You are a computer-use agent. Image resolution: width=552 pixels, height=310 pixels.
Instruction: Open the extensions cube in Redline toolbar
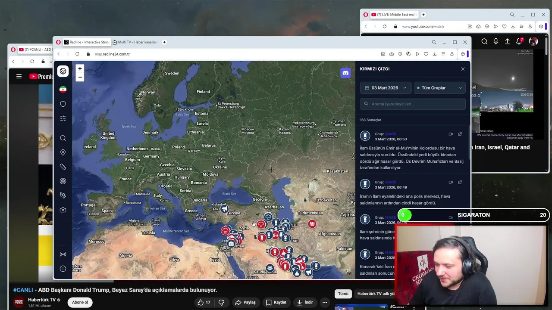(x=463, y=54)
